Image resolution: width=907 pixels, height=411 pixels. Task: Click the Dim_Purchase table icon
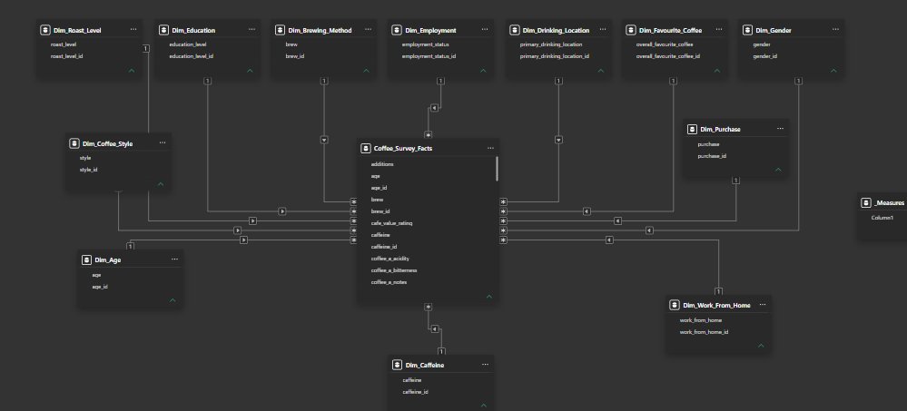(692, 129)
